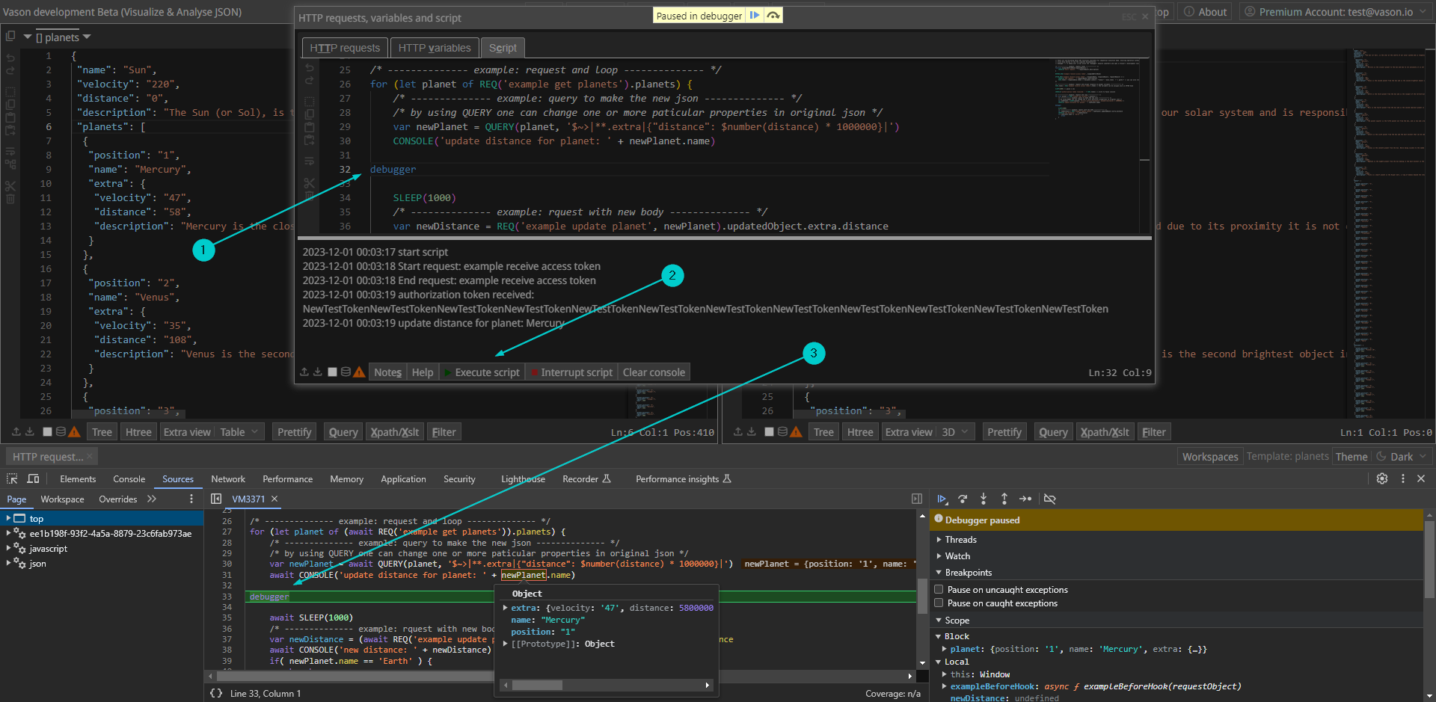Enable Pause on uncaught exceptions

coord(939,589)
